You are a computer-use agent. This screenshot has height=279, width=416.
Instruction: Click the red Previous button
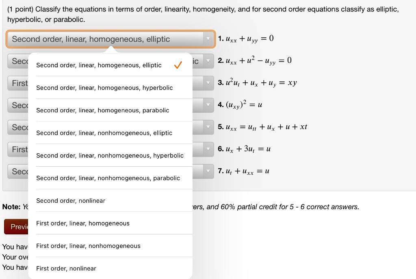tap(17, 227)
